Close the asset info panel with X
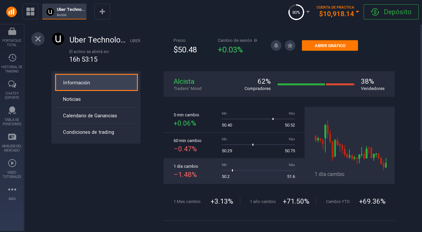 click(x=38, y=39)
